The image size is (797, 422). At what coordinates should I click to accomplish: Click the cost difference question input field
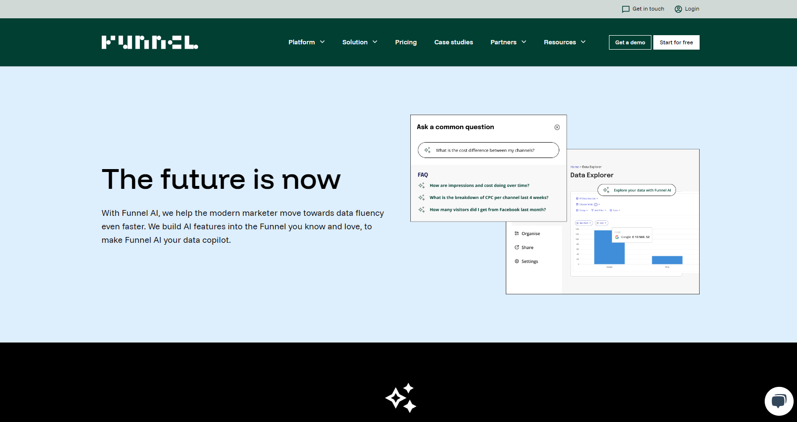pos(488,150)
